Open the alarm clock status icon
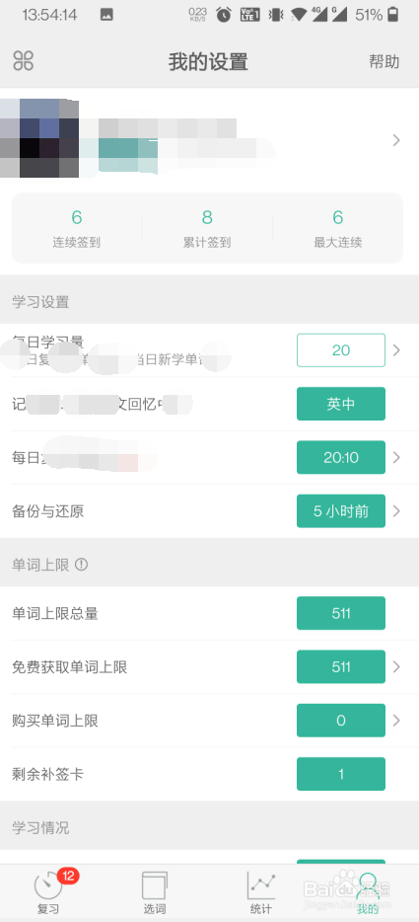 pyautogui.click(x=224, y=15)
